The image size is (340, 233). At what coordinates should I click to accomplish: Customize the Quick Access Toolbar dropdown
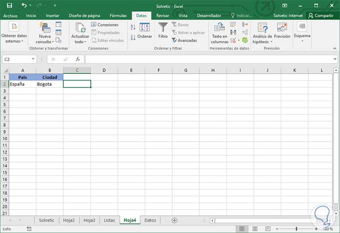(x=55, y=6)
